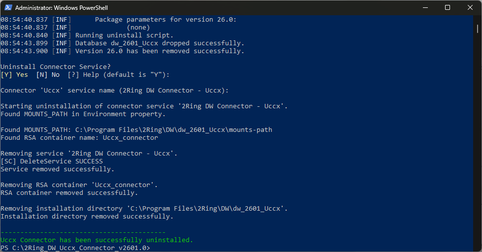This screenshot has height=252, width=482.
Task: Click the "[?] Help" option text
Action: 81,75
